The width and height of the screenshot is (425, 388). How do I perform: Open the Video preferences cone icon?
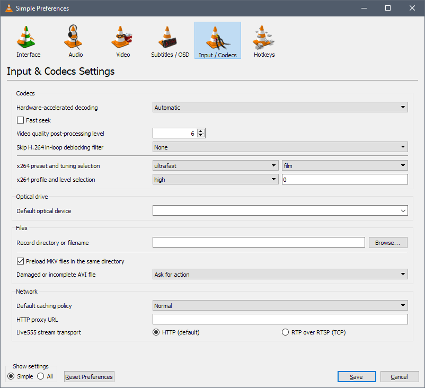click(x=121, y=37)
